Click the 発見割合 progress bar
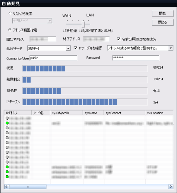 pyautogui.click(x=85, y=80)
